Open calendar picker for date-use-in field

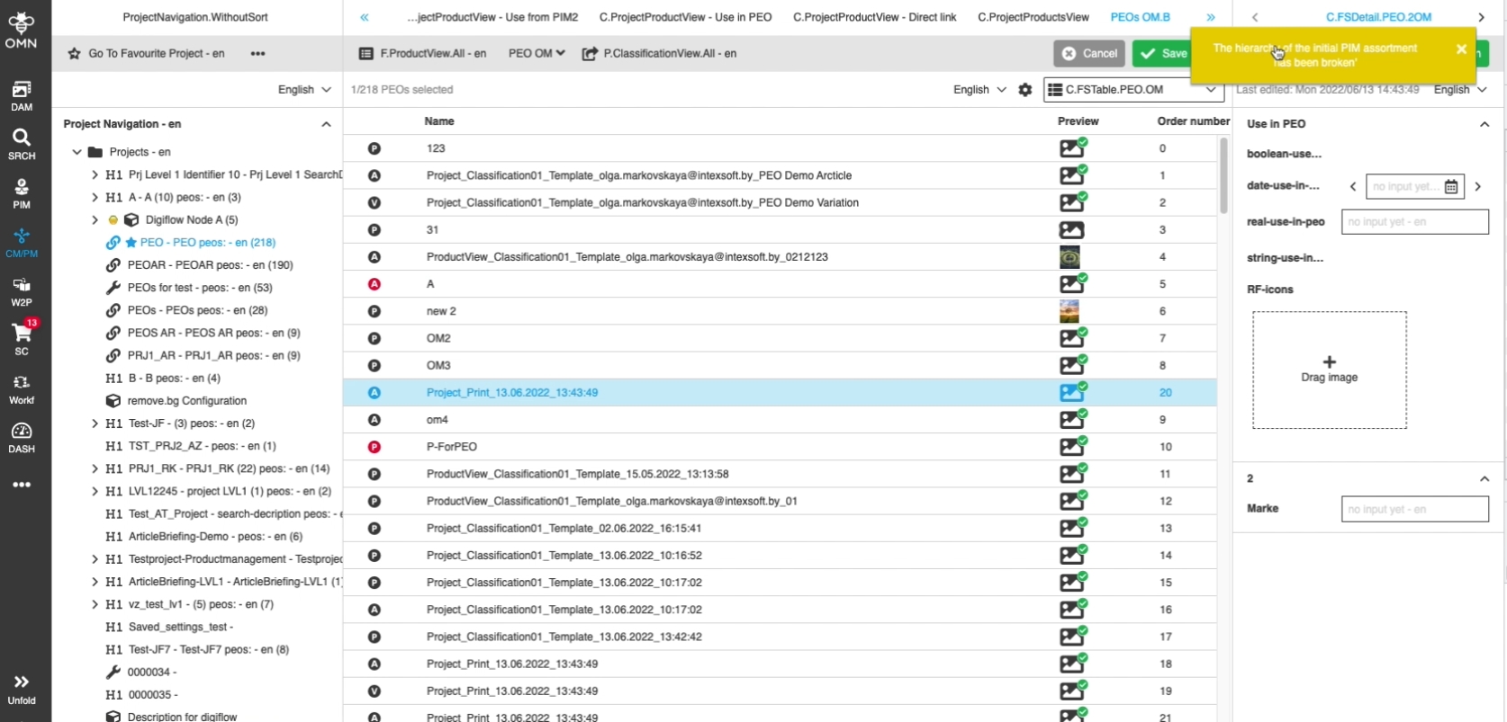click(1451, 187)
